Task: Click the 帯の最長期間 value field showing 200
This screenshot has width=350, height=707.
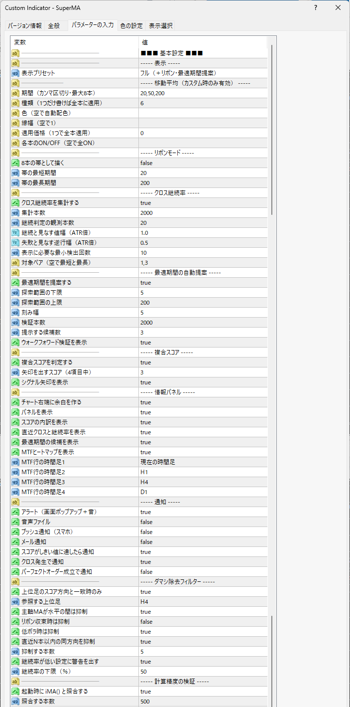Action: pos(203,183)
